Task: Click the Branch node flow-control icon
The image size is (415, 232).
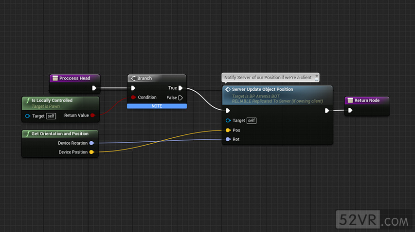Action: pos(133,78)
